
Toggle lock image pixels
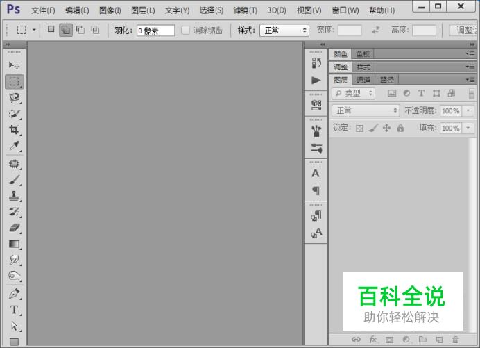[373, 128]
